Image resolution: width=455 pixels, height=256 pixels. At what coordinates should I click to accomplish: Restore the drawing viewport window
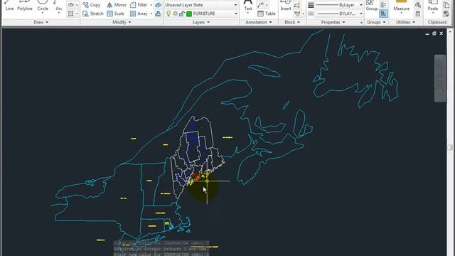(x=434, y=33)
